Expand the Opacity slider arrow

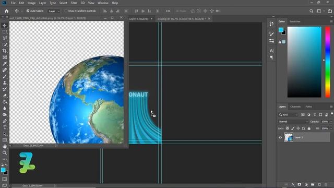tap(331, 122)
